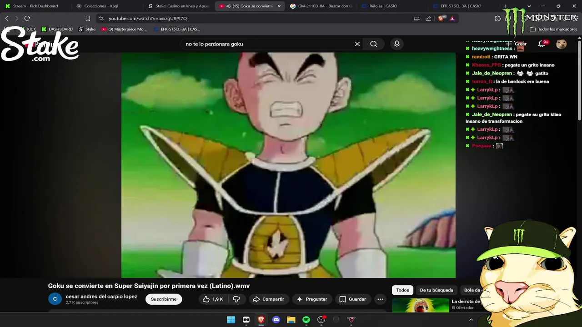
Task: Click the Crear button
Action: pyautogui.click(x=516, y=44)
